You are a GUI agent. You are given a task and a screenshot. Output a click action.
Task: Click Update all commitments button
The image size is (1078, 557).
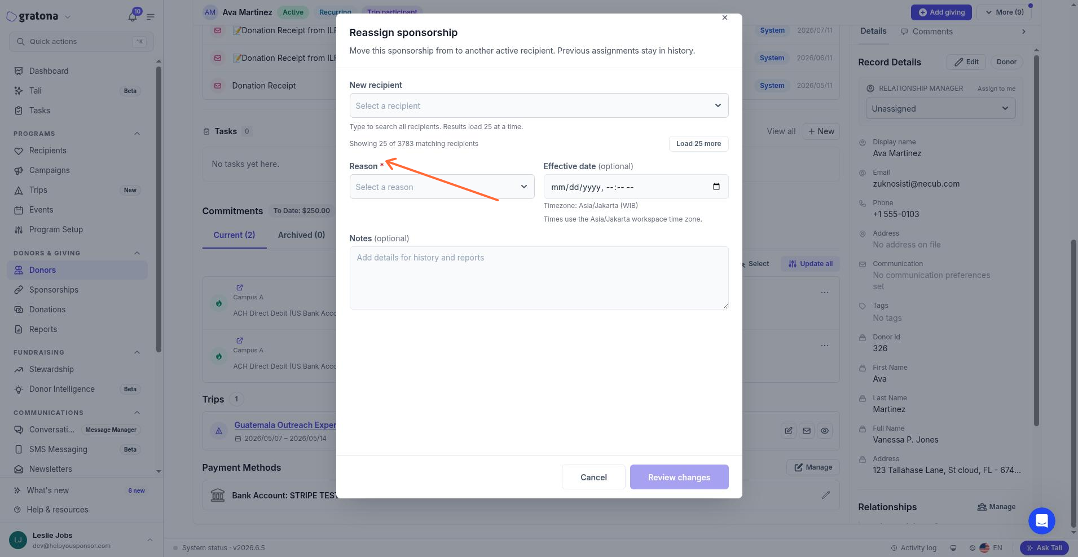point(810,263)
